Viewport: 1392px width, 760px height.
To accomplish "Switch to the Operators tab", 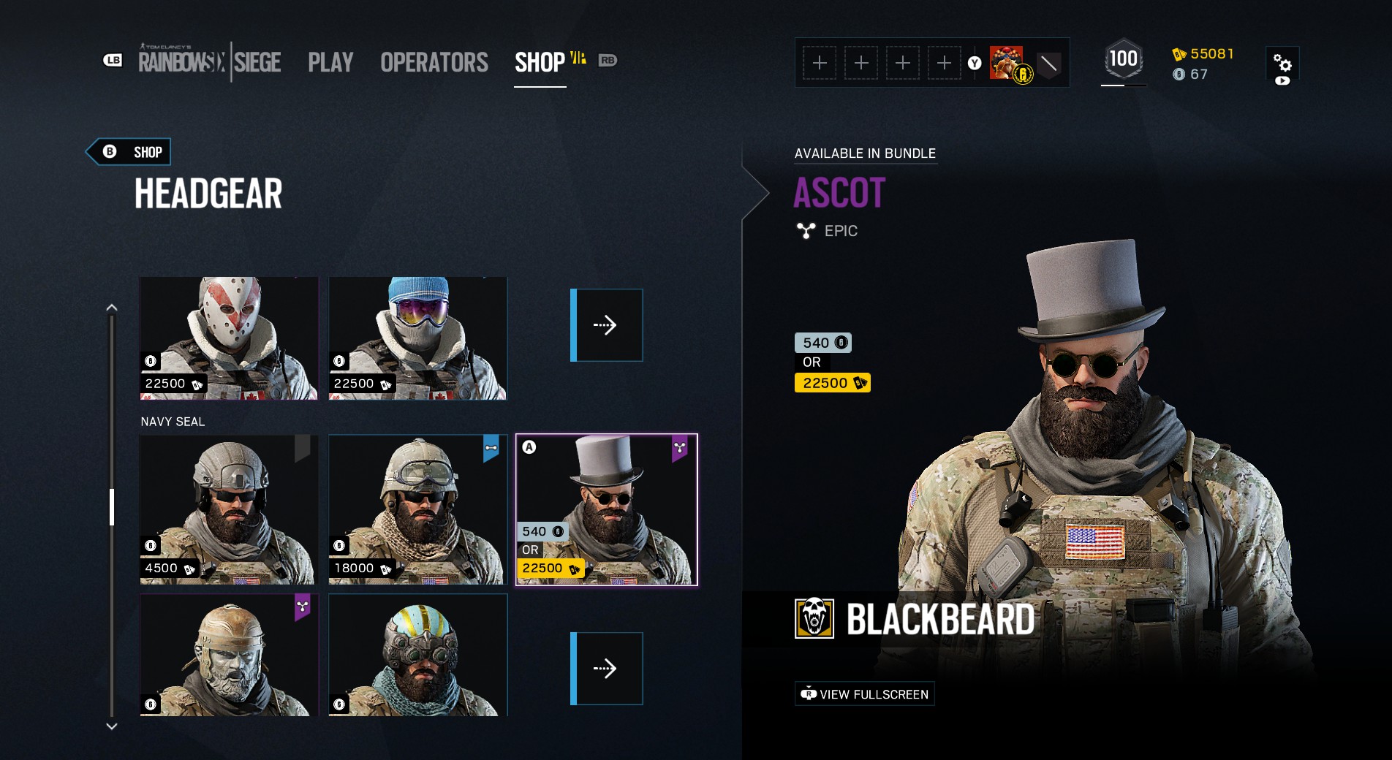I will point(434,62).
